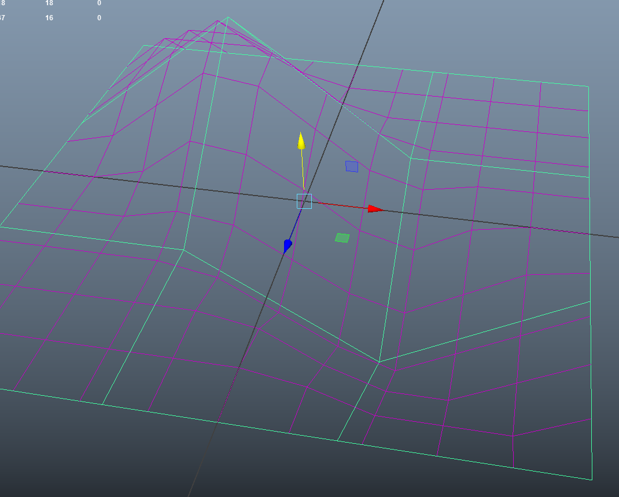Toggle the blue plane constraint handle
This screenshot has height=497, width=619.
pos(352,167)
